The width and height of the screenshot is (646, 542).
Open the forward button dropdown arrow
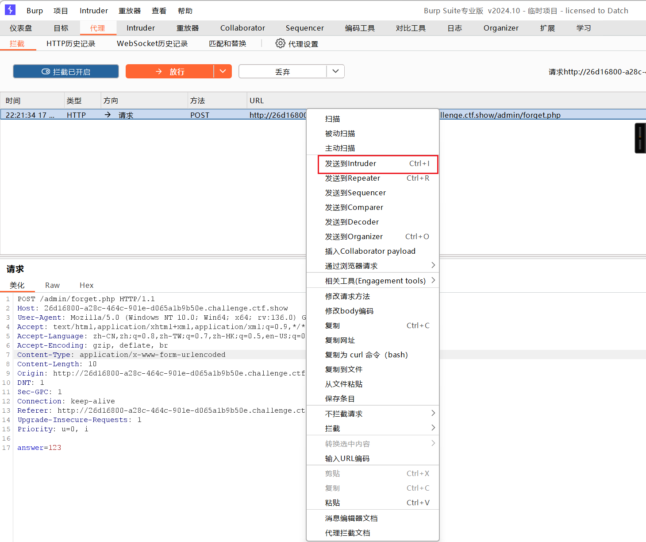[223, 71]
